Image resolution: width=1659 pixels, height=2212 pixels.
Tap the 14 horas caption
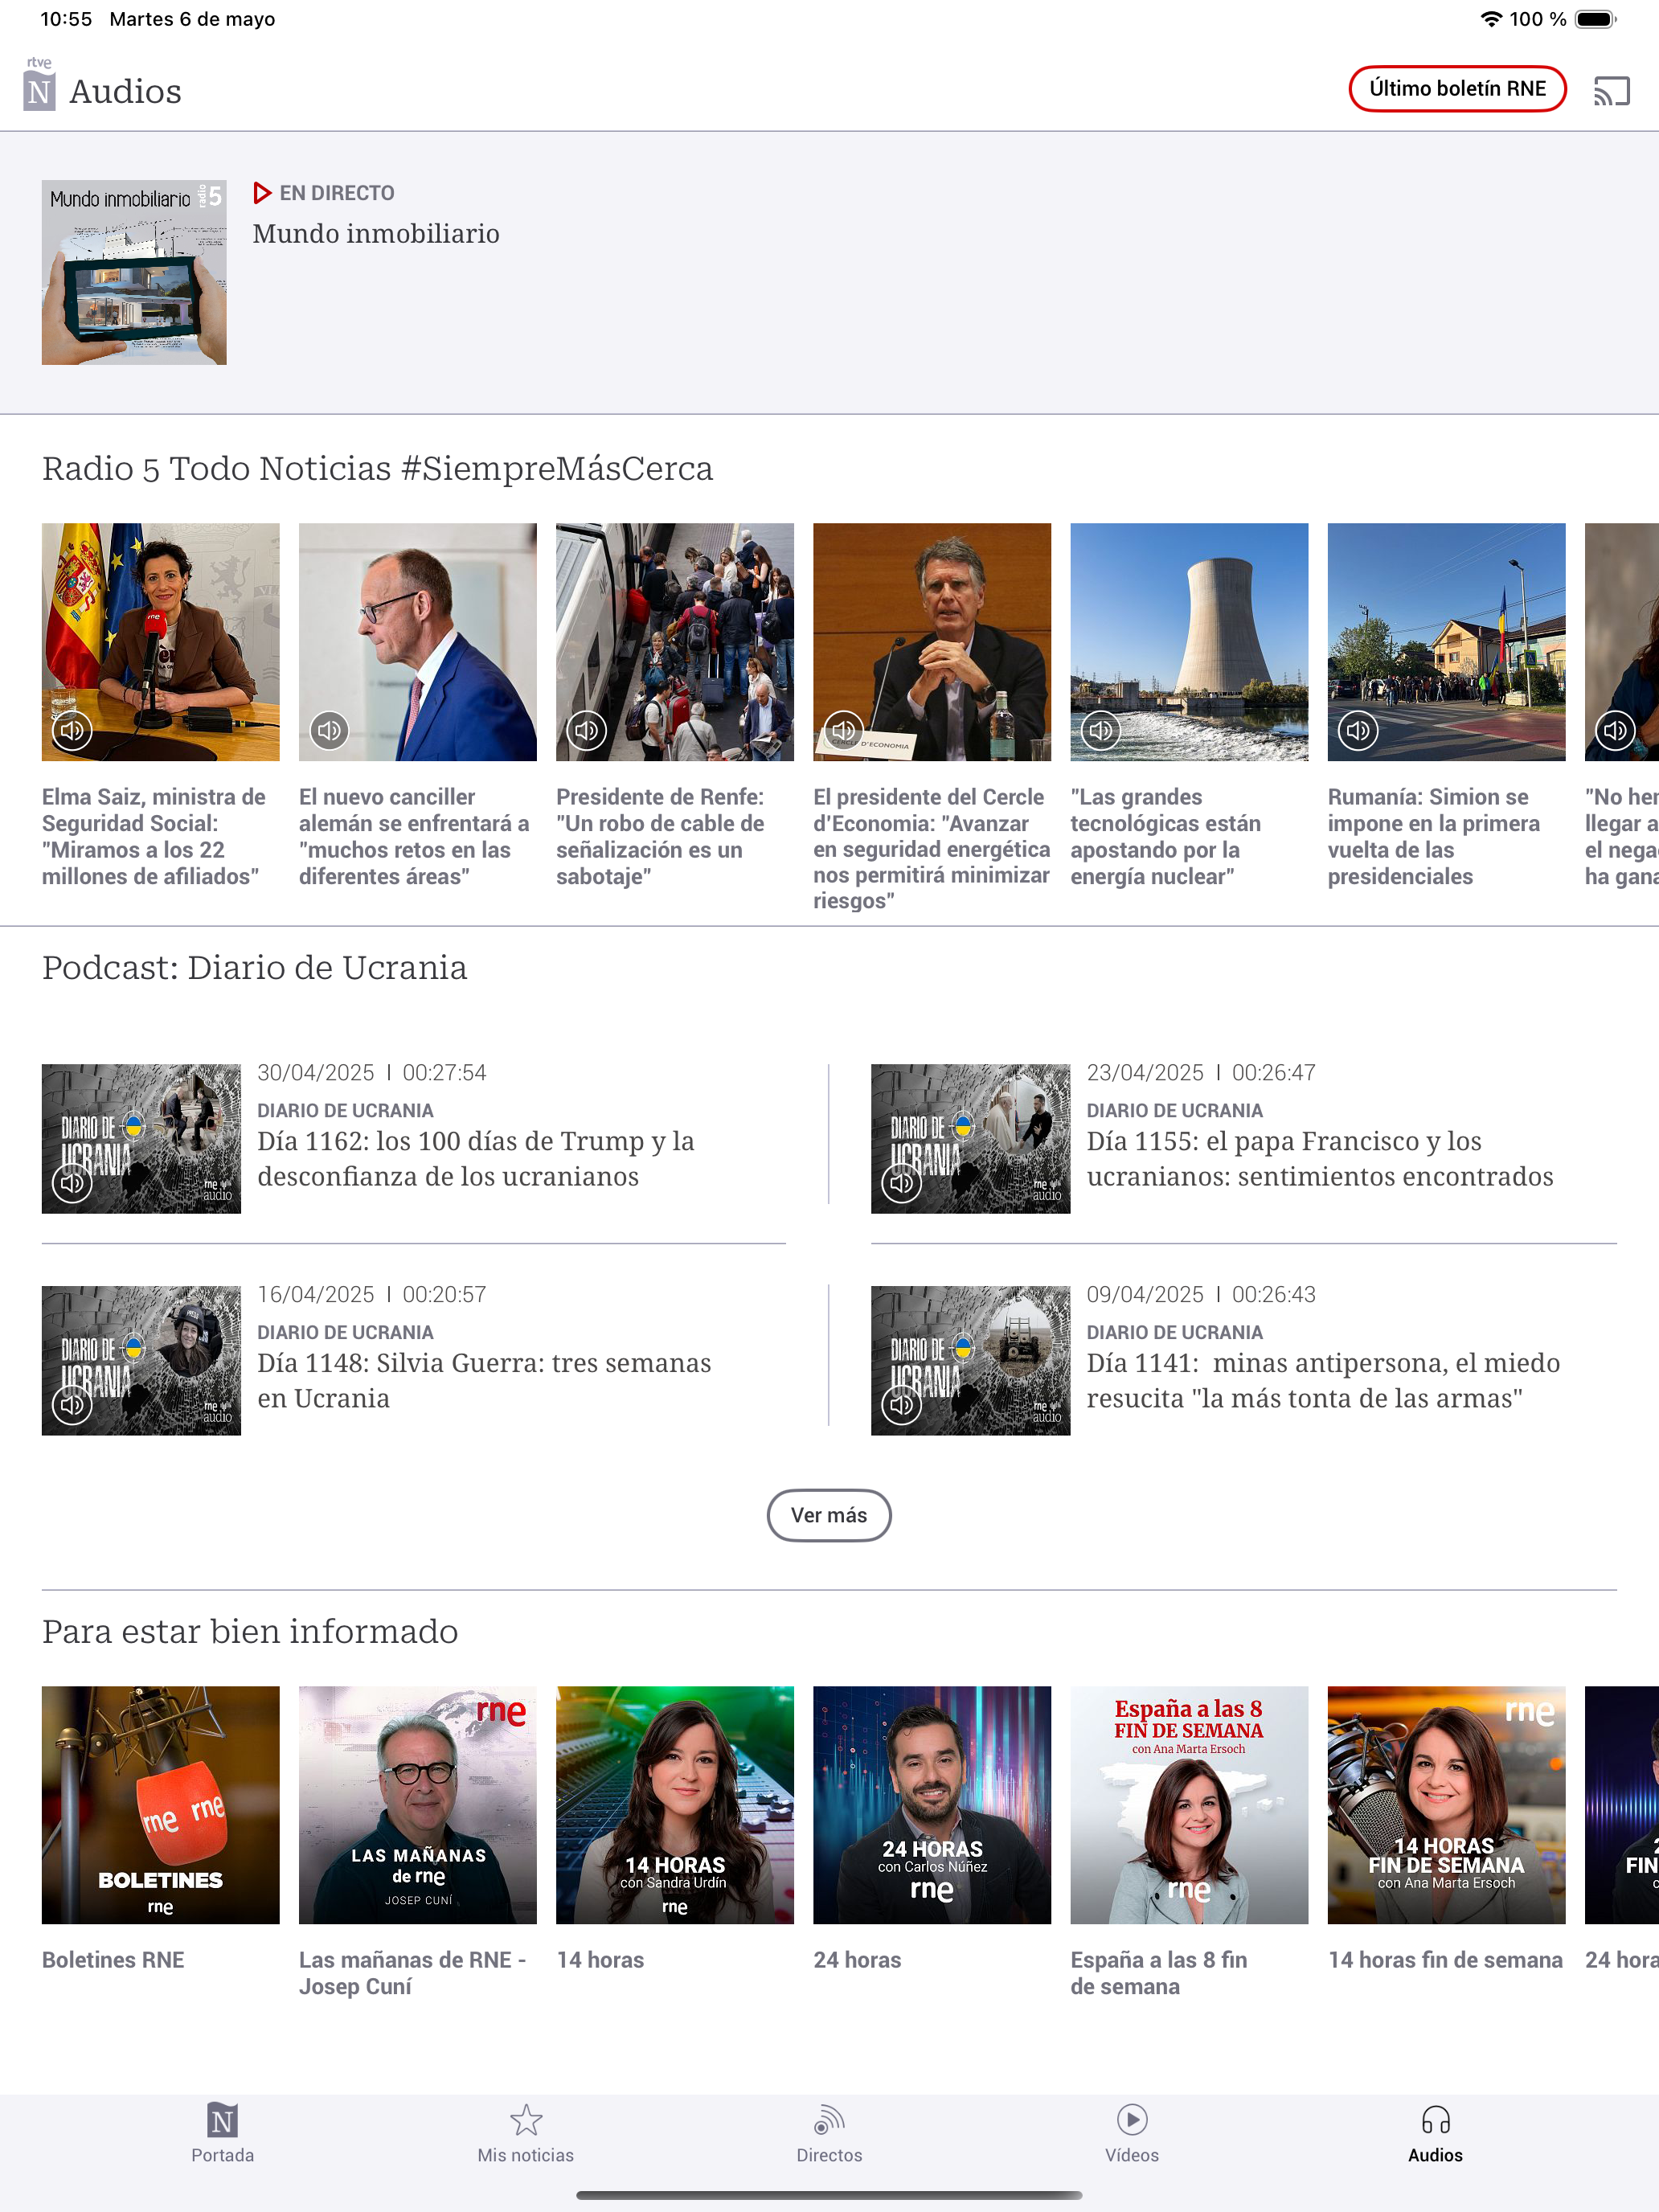click(600, 1960)
